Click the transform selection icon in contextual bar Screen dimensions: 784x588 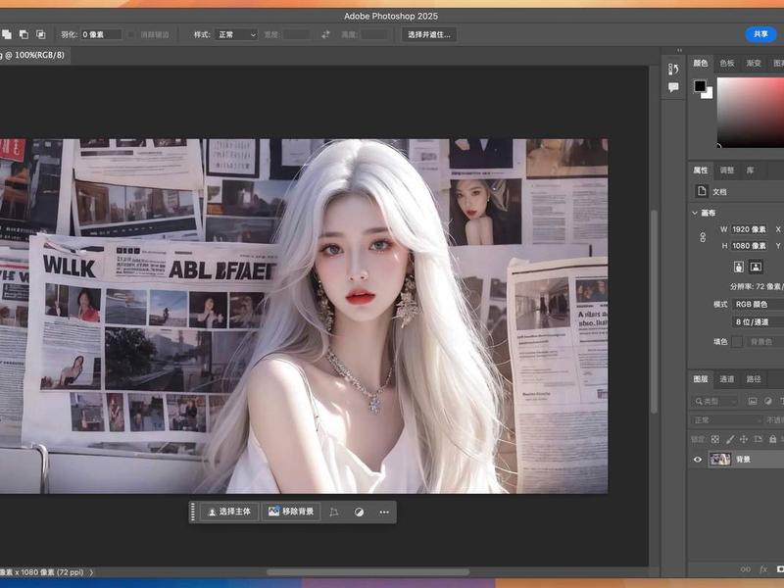[x=333, y=512]
